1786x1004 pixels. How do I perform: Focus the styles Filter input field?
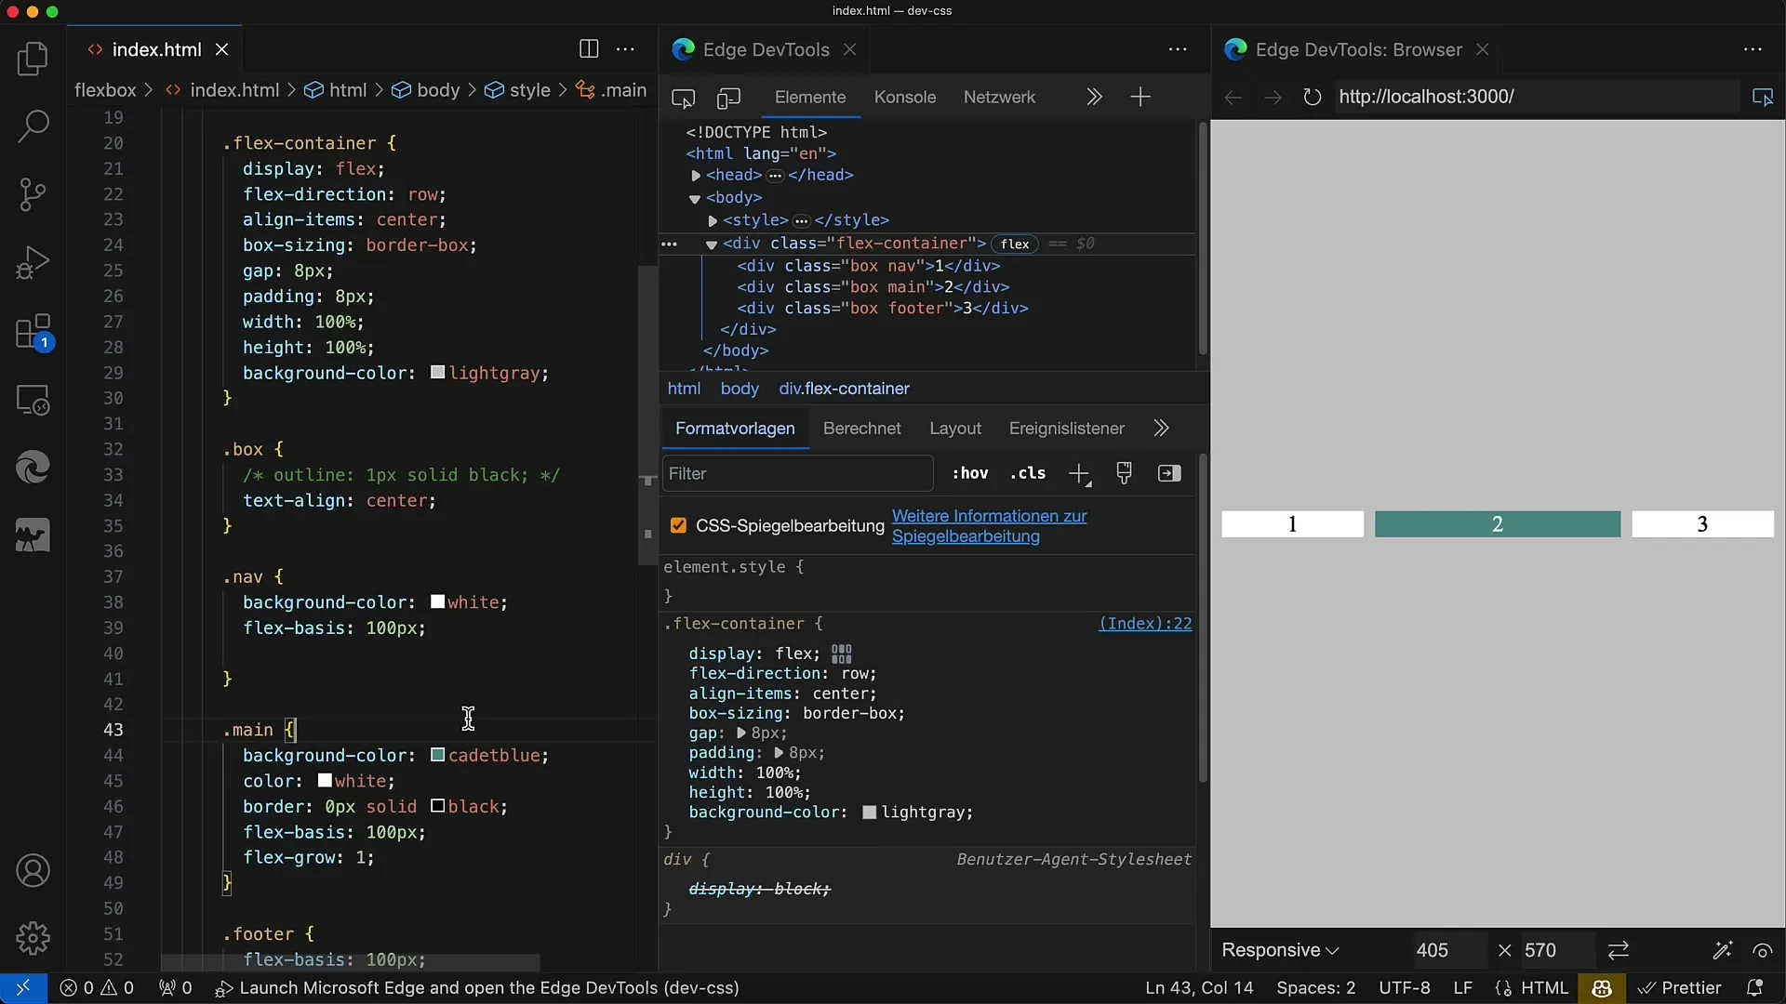(x=797, y=473)
